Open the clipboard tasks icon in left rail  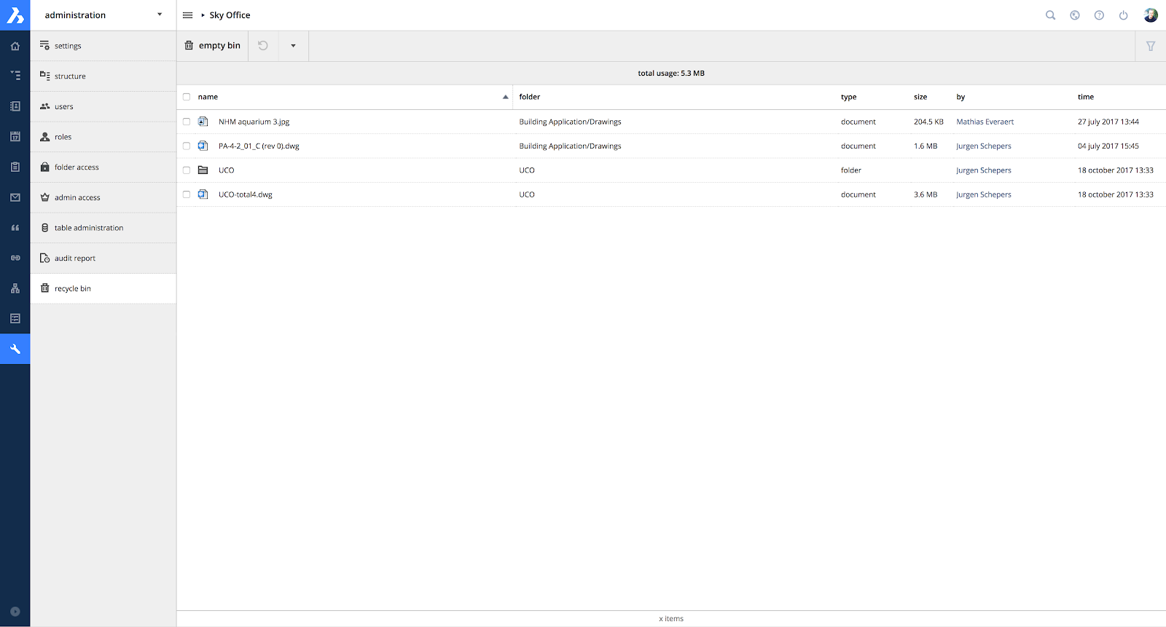(x=15, y=167)
